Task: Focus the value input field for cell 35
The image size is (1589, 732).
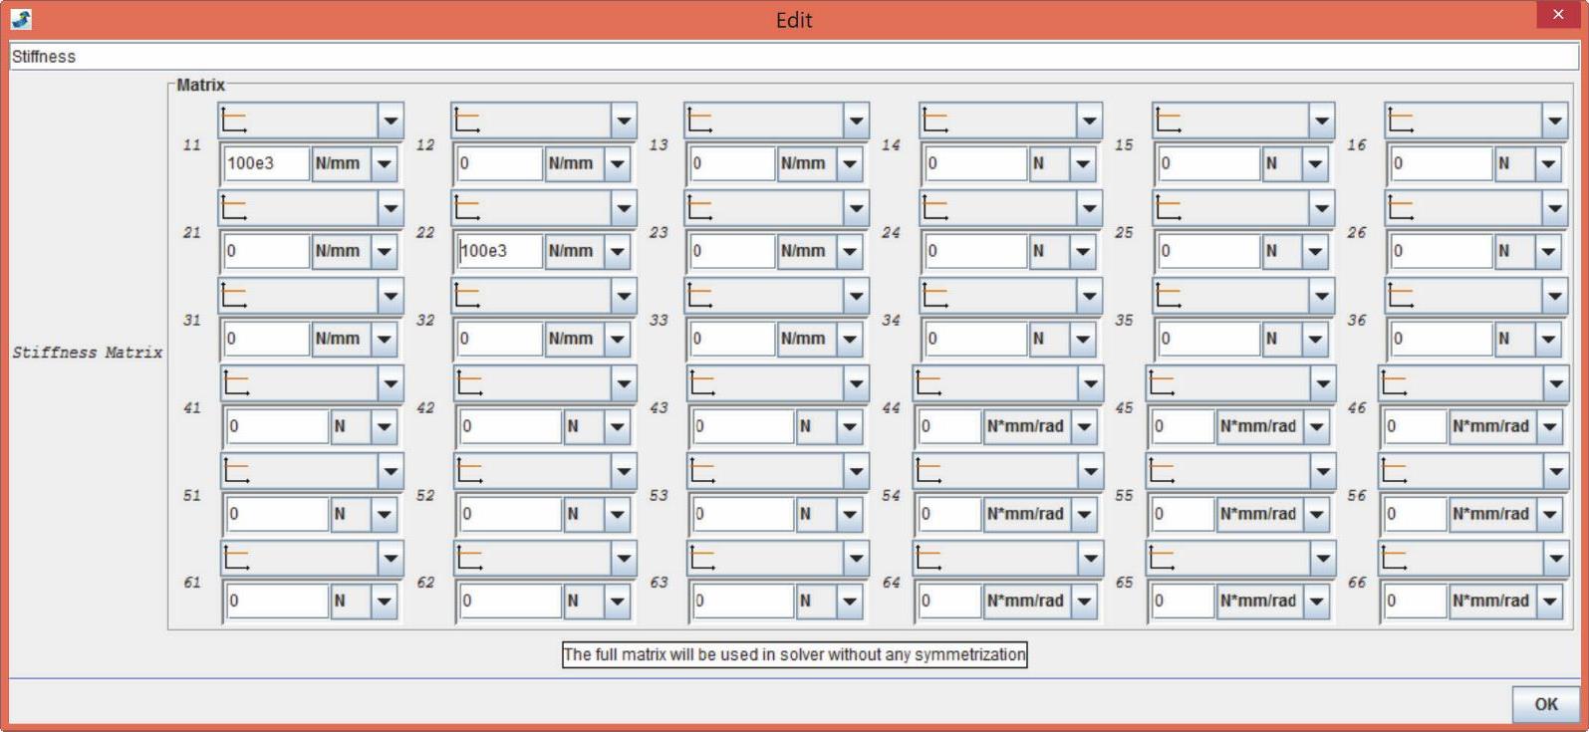Action: pos(1208,339)
